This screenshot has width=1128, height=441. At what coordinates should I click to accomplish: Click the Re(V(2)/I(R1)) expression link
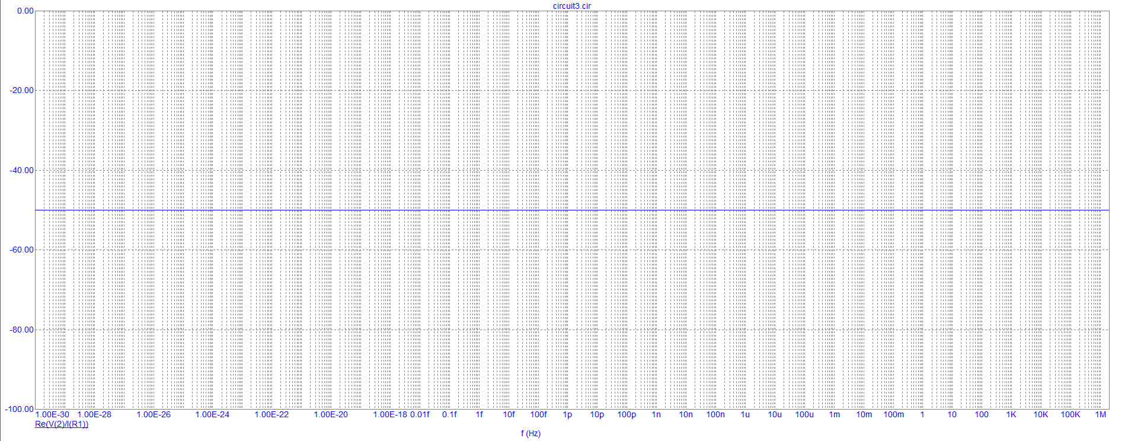pyautogui.click(x=62, y=424)
